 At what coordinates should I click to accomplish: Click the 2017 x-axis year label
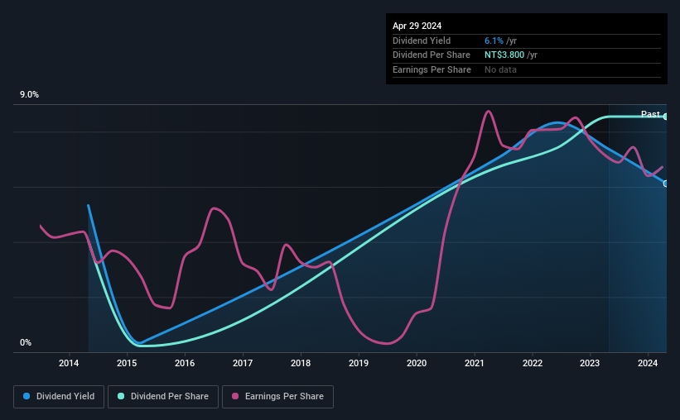(x=243, y=363)
